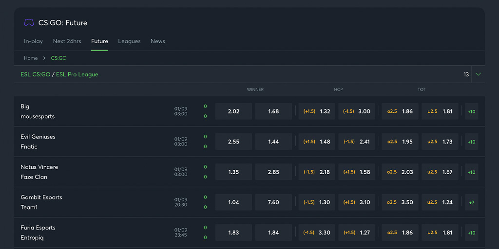499x249 pixels.
Task: Pick Big winner odds 2.02
Action: tap(233, 111)
